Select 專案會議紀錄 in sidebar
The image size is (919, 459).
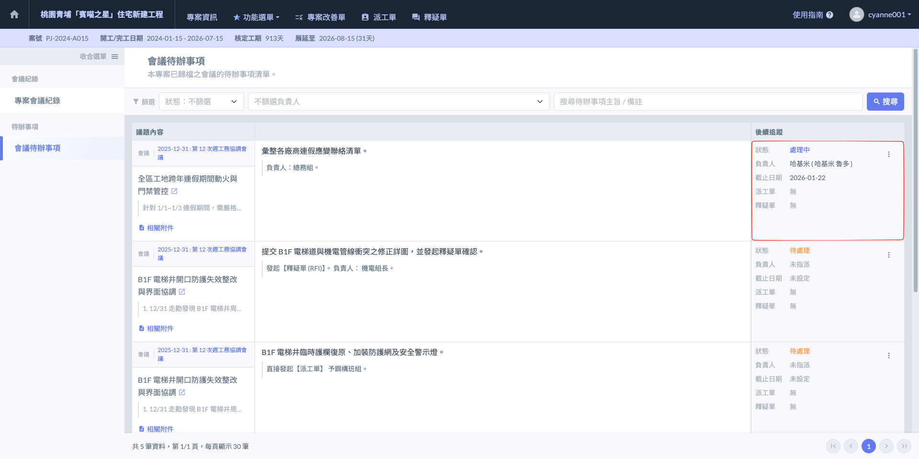coord(37,101)
